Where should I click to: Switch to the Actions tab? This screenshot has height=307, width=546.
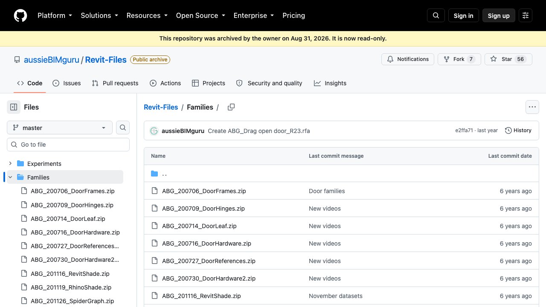tap(166, 83)
